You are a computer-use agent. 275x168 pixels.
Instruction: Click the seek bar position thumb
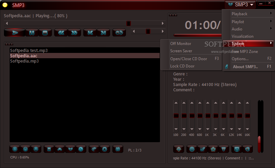coord(129,23)
